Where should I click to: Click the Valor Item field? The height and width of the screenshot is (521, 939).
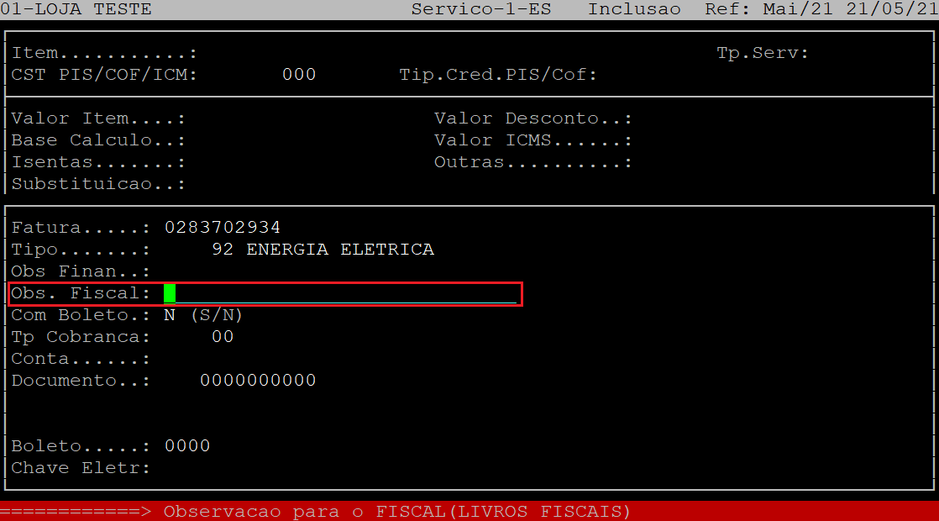pos(252,118)
